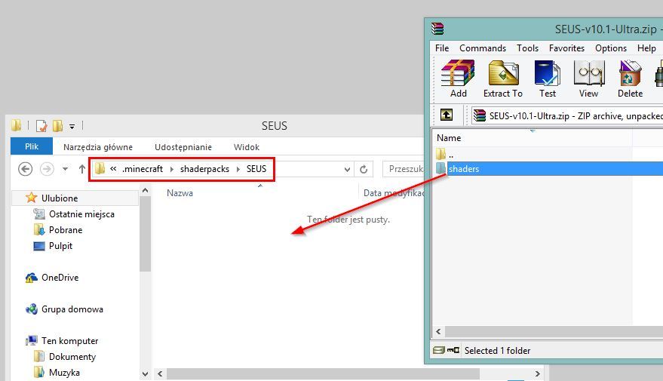663x381 pixels.
Task: Open the Plik tab in Explorer
Action: (x=32, y=146)
